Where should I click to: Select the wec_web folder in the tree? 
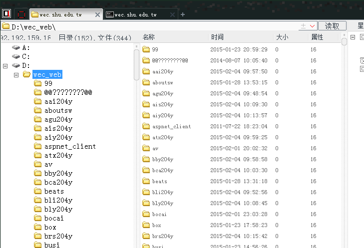(47, 74)
